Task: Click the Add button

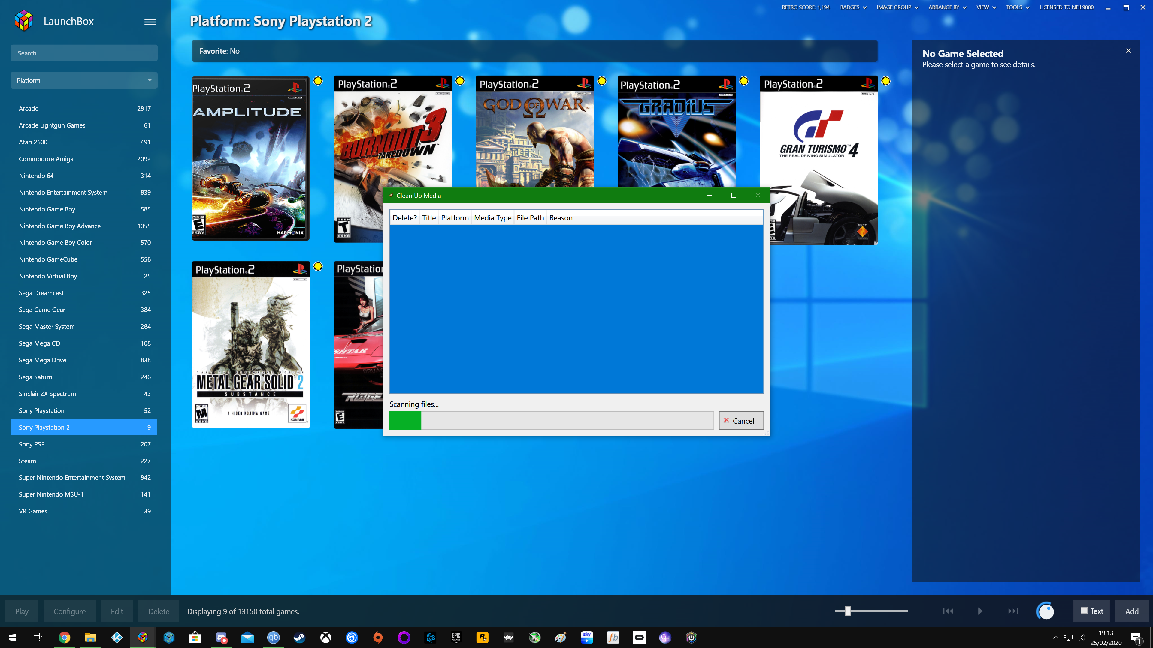Action: [x=1131, y=611]
